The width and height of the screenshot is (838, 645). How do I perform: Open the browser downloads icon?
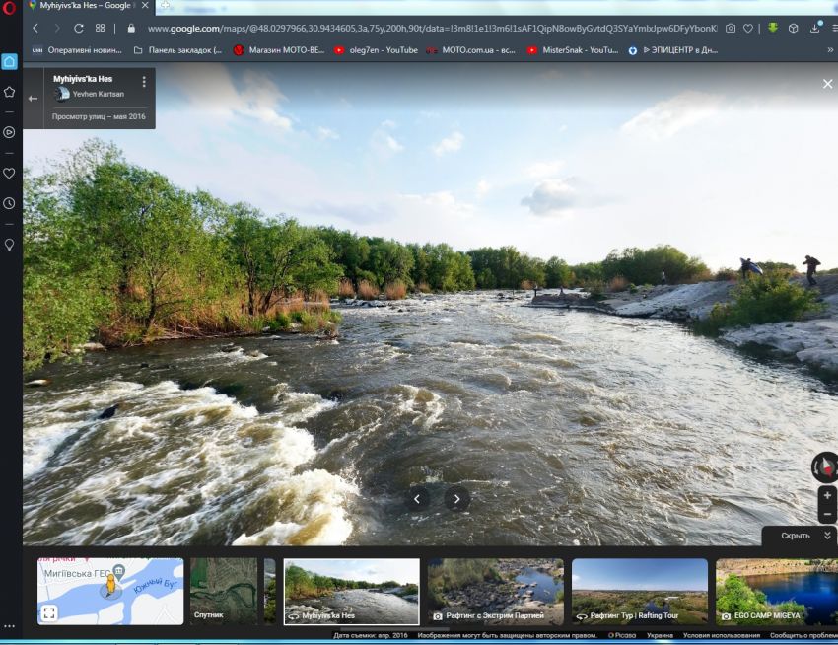point(815,28)
